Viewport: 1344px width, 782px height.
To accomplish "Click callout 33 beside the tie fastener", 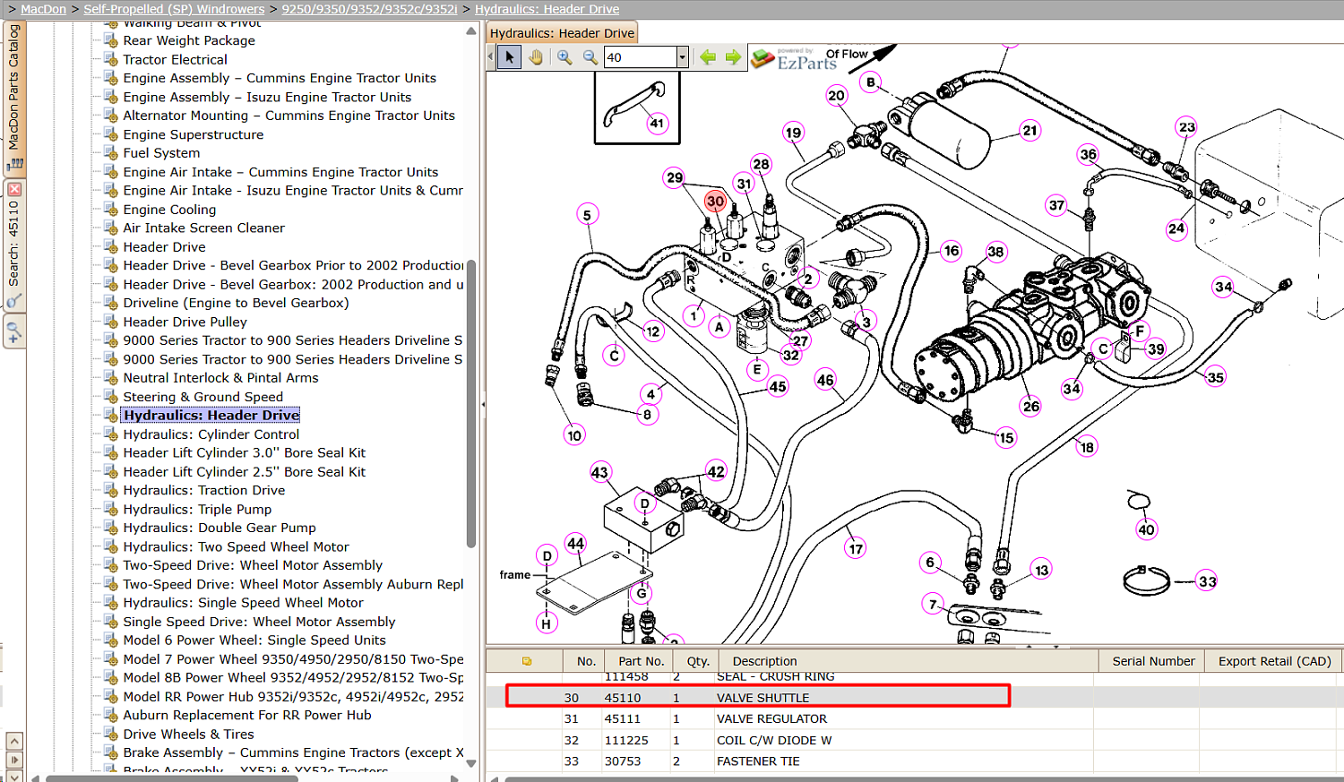I will pos(1208,581).
